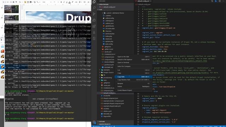The width and height of the screenshot is (226, 127).
Task: Open highlight color pen in Slides toolbar
Action: pos(72,2)
